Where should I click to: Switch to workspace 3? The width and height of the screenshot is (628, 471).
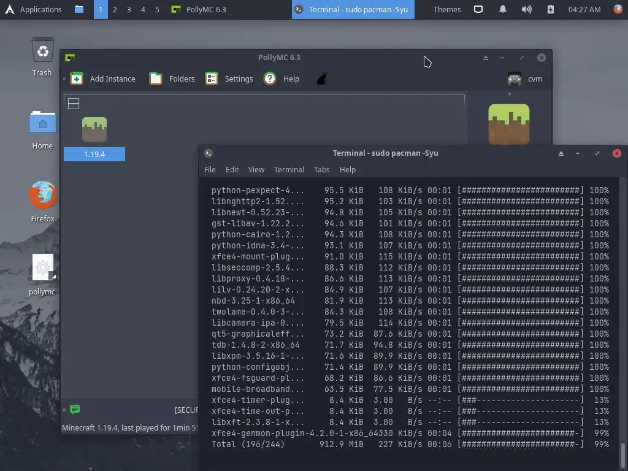[129, 9]
